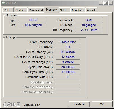Click the disabled maximize button
Image resolution: width=114 pixels, height=109 pixels.
(x=106, y=3)
